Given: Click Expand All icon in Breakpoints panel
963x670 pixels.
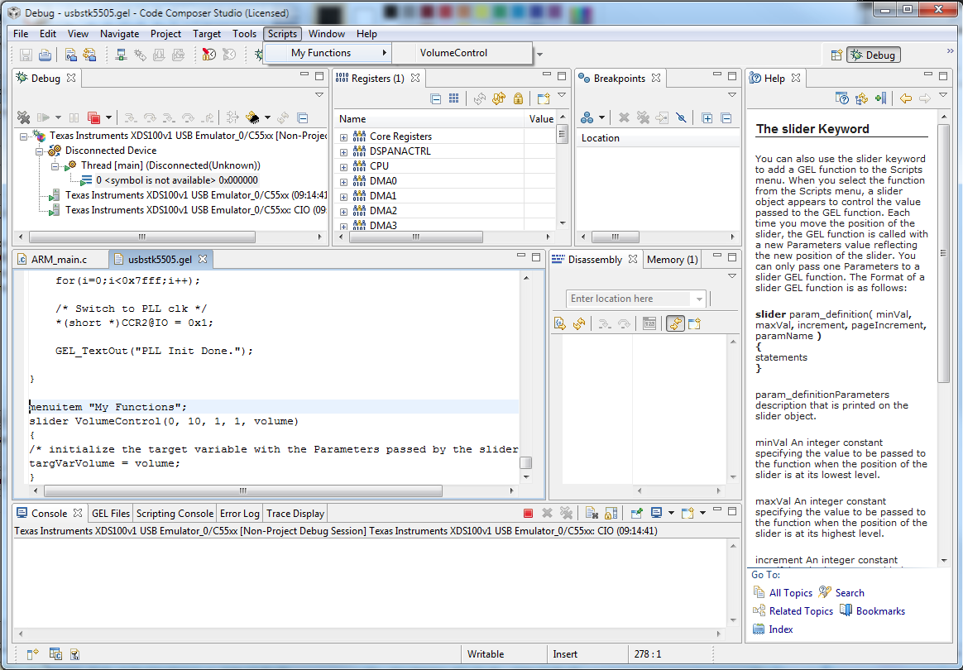Looking at the screenshot, I should point(707,118).
